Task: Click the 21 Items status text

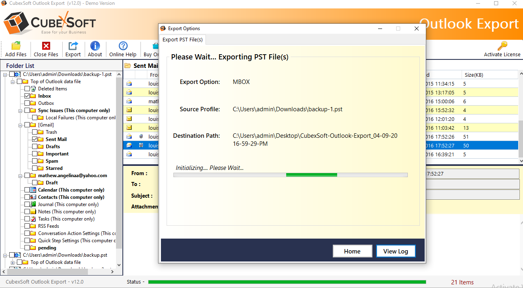Action: (x=462, y=282)
